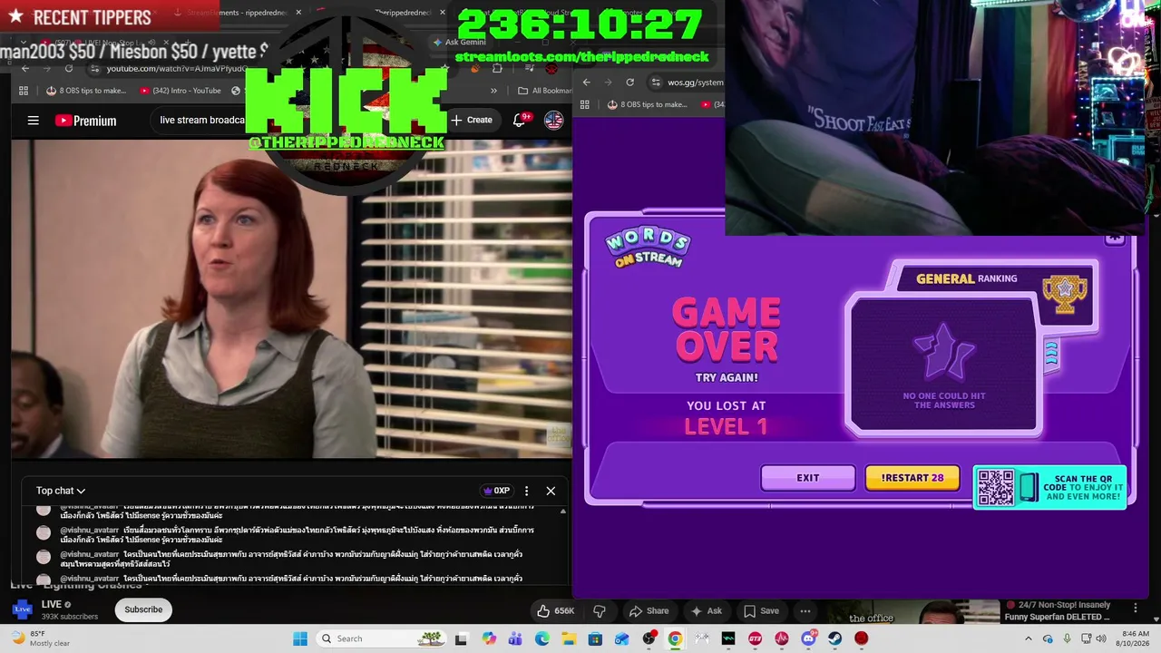This screenshot has width=1161, height=653.
Task: Show more bookmarks overflow chevron
Action: (493, 91)
